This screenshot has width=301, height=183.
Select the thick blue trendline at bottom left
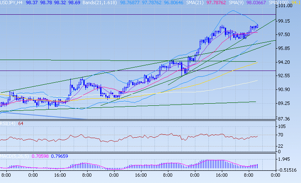[x=42, y=115]
